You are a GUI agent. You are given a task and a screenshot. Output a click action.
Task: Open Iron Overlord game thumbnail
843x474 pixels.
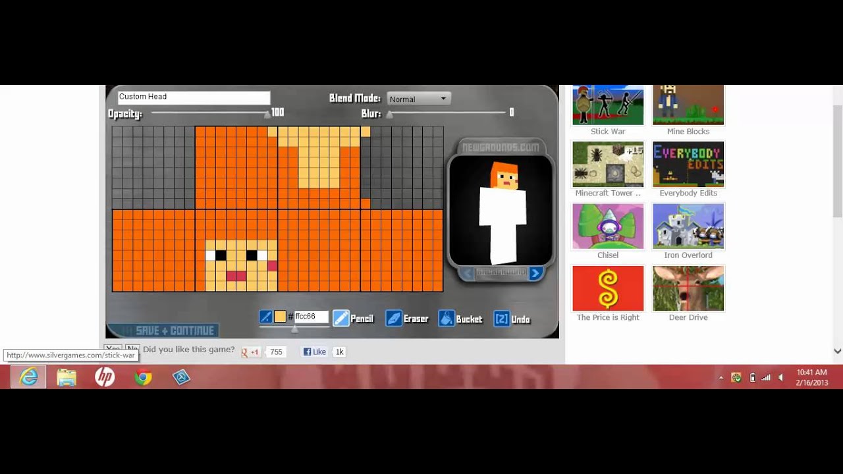point(688,226)
